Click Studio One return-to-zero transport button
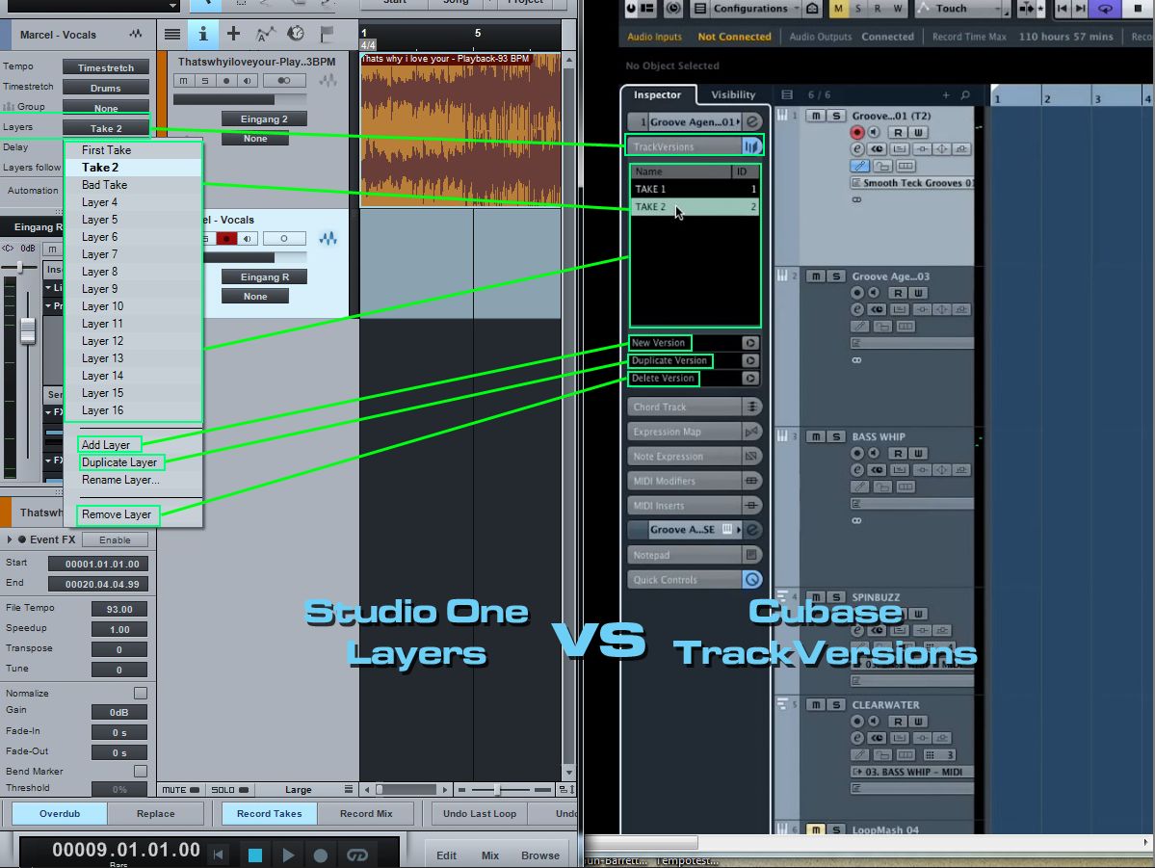The width and height of the screenshot is (1155, 868). [x=219, y=855]
